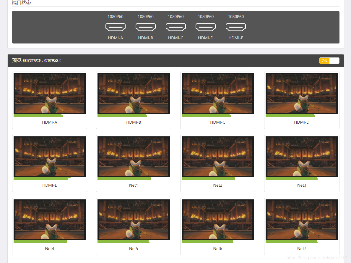The height and width of the screenshot is (263, 351).
Task: Click the HDMI-B caption under its preview
Action: tap(134, 122)
